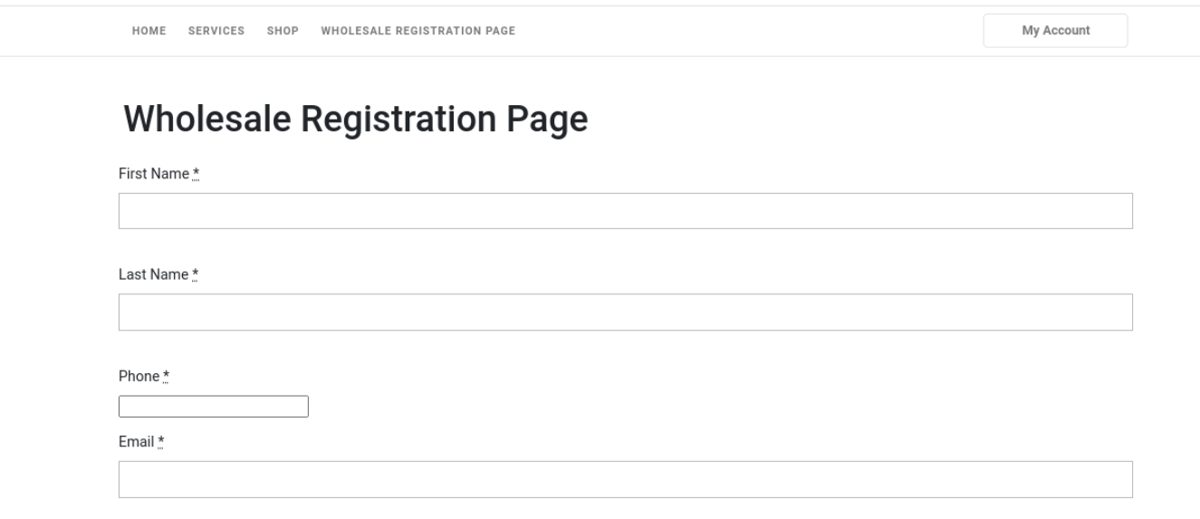1200x519 pixels.
Task: Click the Last Name label text
Action: point(153,274)
